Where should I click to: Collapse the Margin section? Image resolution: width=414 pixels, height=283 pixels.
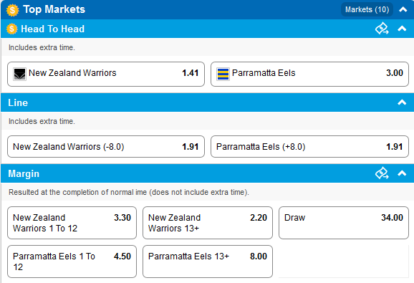point(402,173)
